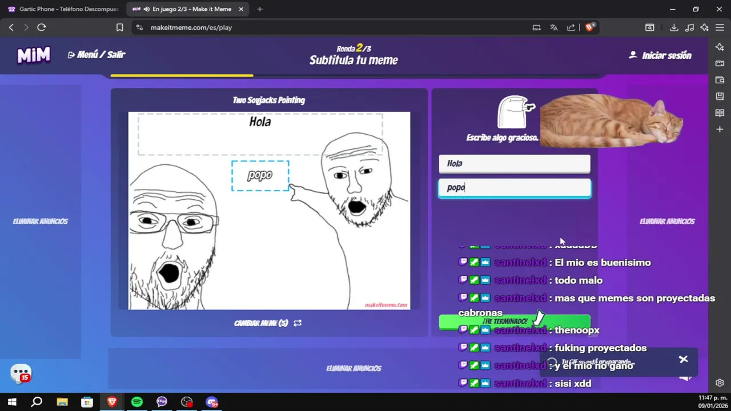Click Menú / Salir
The height and width of the screenshot is (411, 731).
tap(97, 55)
